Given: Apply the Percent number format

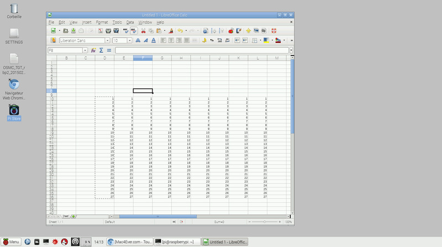Looking at the screenshot, I should (x=212, y=40).
